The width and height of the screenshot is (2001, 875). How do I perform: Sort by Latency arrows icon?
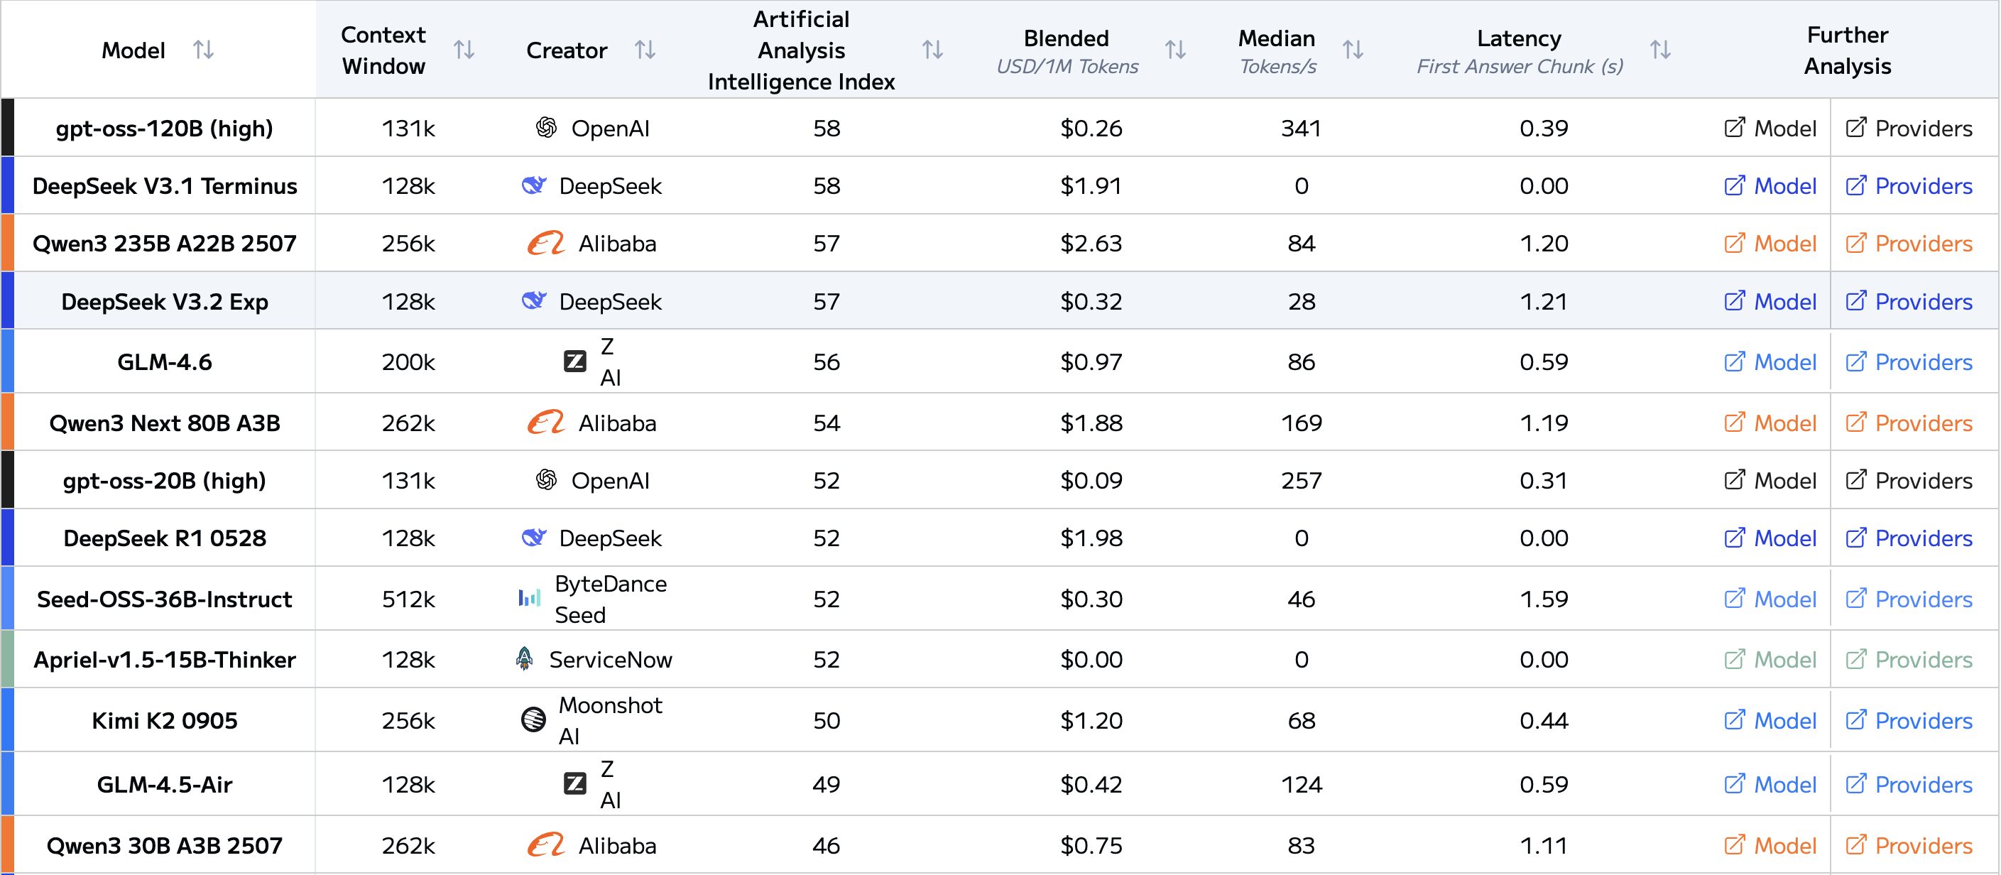click(1660, 50)
